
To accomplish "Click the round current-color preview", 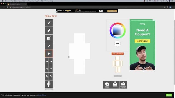I will click(x=117, y=44).
